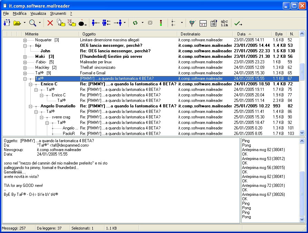The width and height of the screenshot is (308, 233).
Task: Collapse the Angelo Donatiello thread
Action: click(x=30, y=106)
